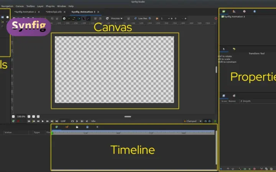Toggle the animation mode icon at bottom right
The image size is (276, 172).
(x=215, y=121)
